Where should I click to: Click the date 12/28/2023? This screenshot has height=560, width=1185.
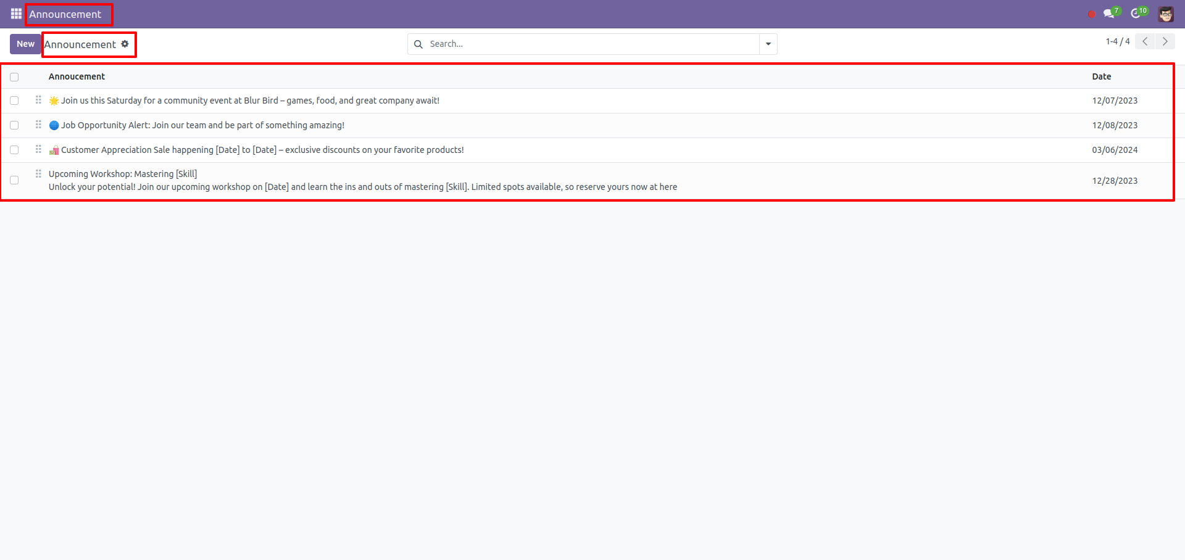click(1115, 181)
